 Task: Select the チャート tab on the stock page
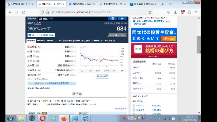(x=41, y=41)
